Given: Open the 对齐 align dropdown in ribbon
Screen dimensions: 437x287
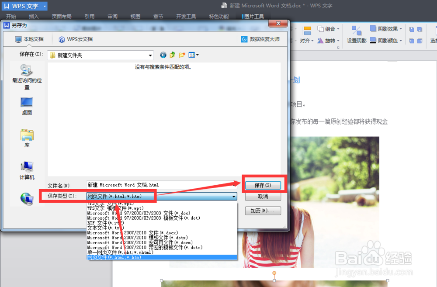Looking at the screenshot, I should click(x=307, y=36).
